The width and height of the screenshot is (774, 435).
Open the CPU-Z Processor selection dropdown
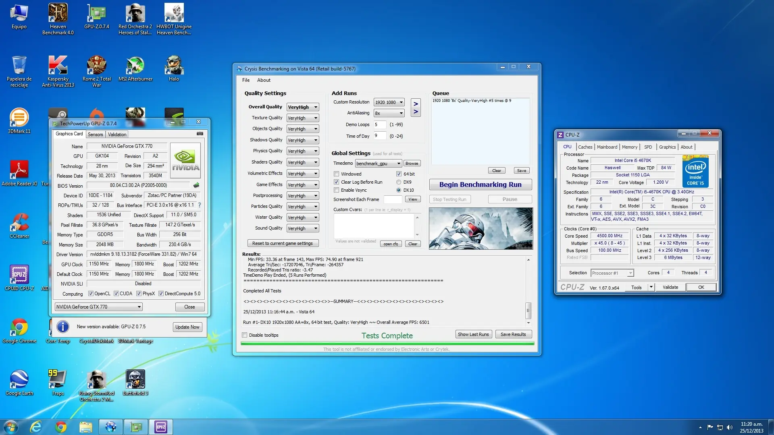tap(612, 273)
